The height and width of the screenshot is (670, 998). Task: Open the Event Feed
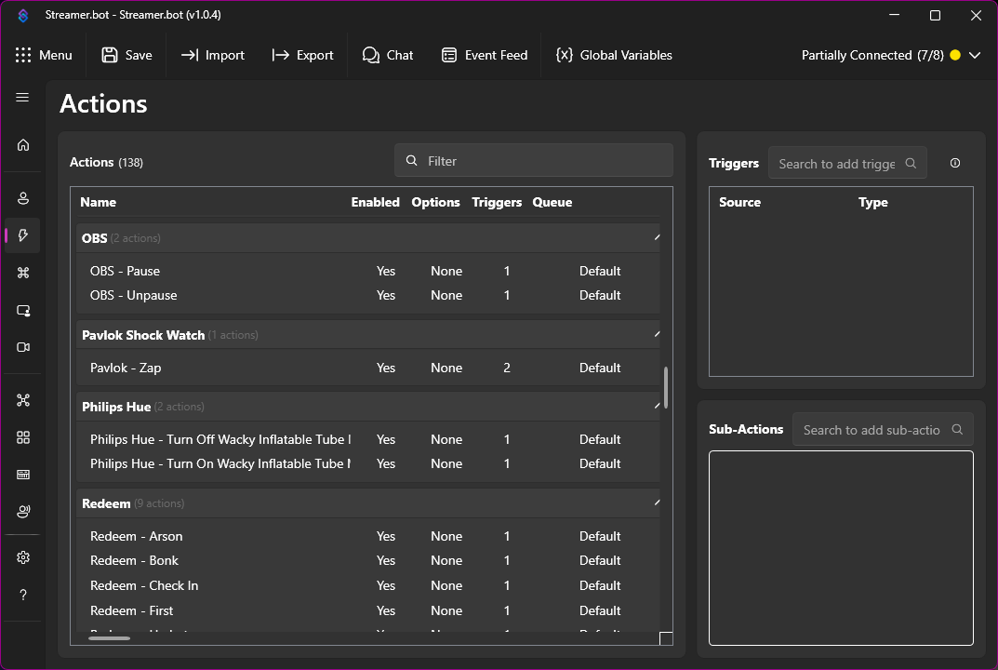[x=485, y=56]
